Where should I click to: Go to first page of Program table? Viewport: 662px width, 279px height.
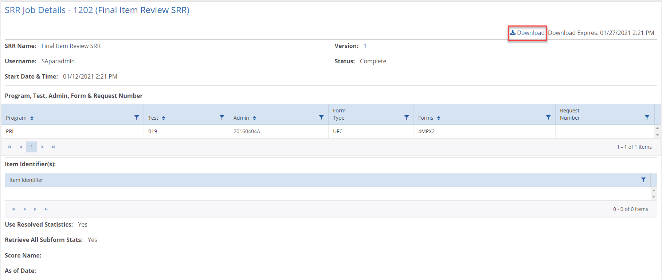click(x=10, y=147)
